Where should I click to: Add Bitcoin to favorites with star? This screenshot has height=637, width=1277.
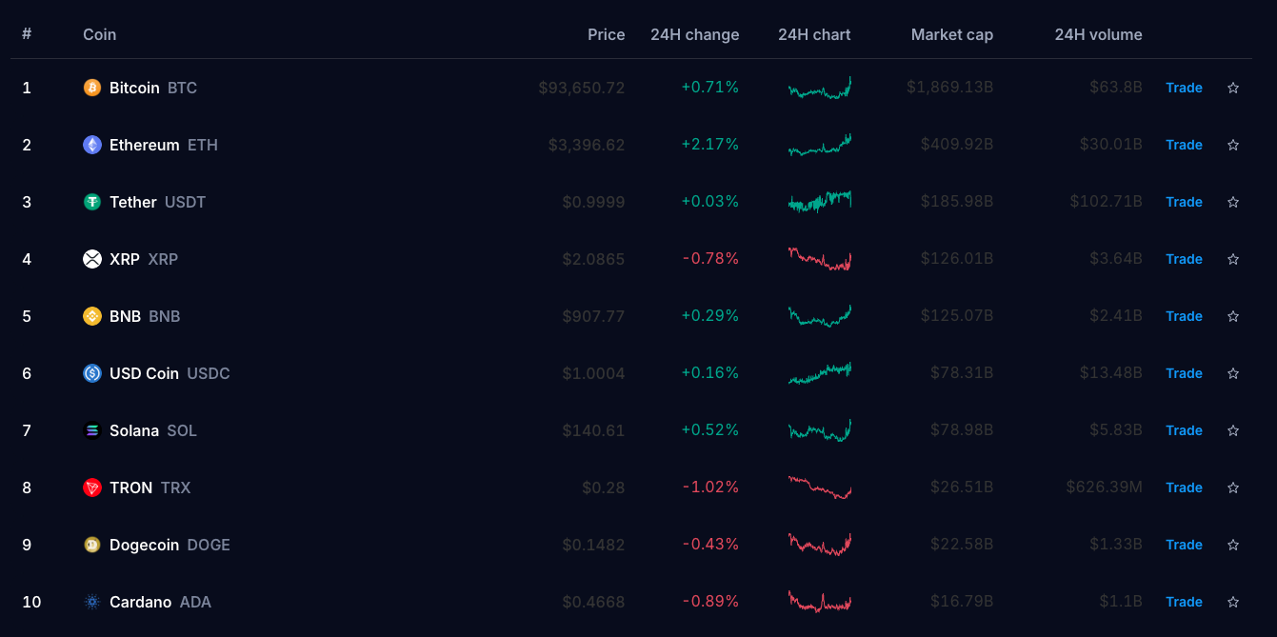(1233, 88)
